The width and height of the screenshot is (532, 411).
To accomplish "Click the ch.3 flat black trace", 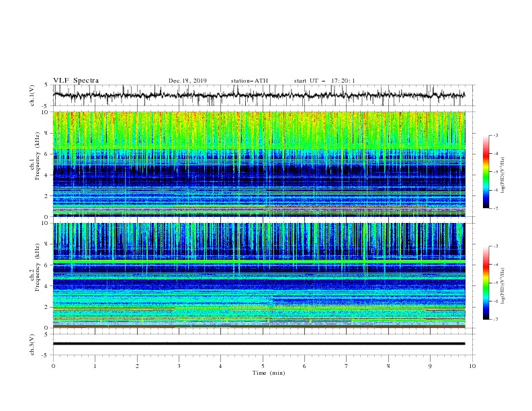I will click(259, 344).
